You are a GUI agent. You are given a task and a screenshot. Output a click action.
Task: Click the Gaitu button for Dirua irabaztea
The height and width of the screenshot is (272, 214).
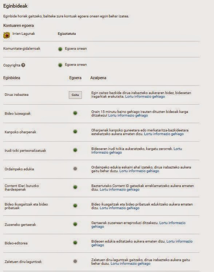pos(75,95)
